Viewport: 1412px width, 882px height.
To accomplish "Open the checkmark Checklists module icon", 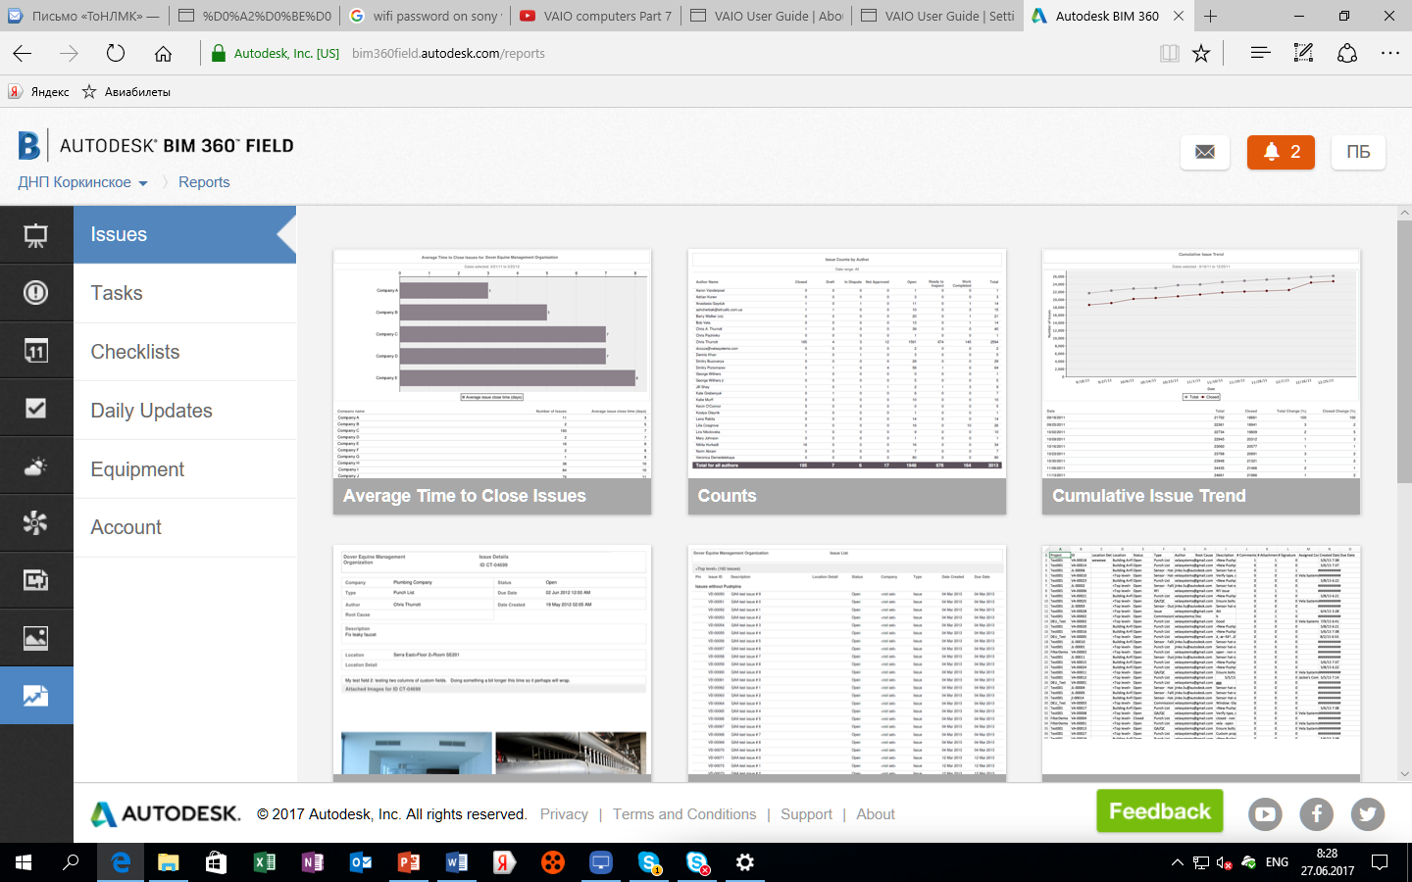I will pyautogui.click(x=36, y=408).
